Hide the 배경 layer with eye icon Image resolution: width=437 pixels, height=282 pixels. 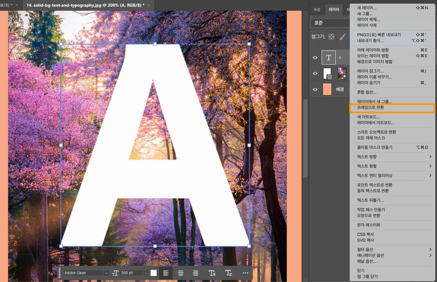pyautogui.click(x=315, y=89)
